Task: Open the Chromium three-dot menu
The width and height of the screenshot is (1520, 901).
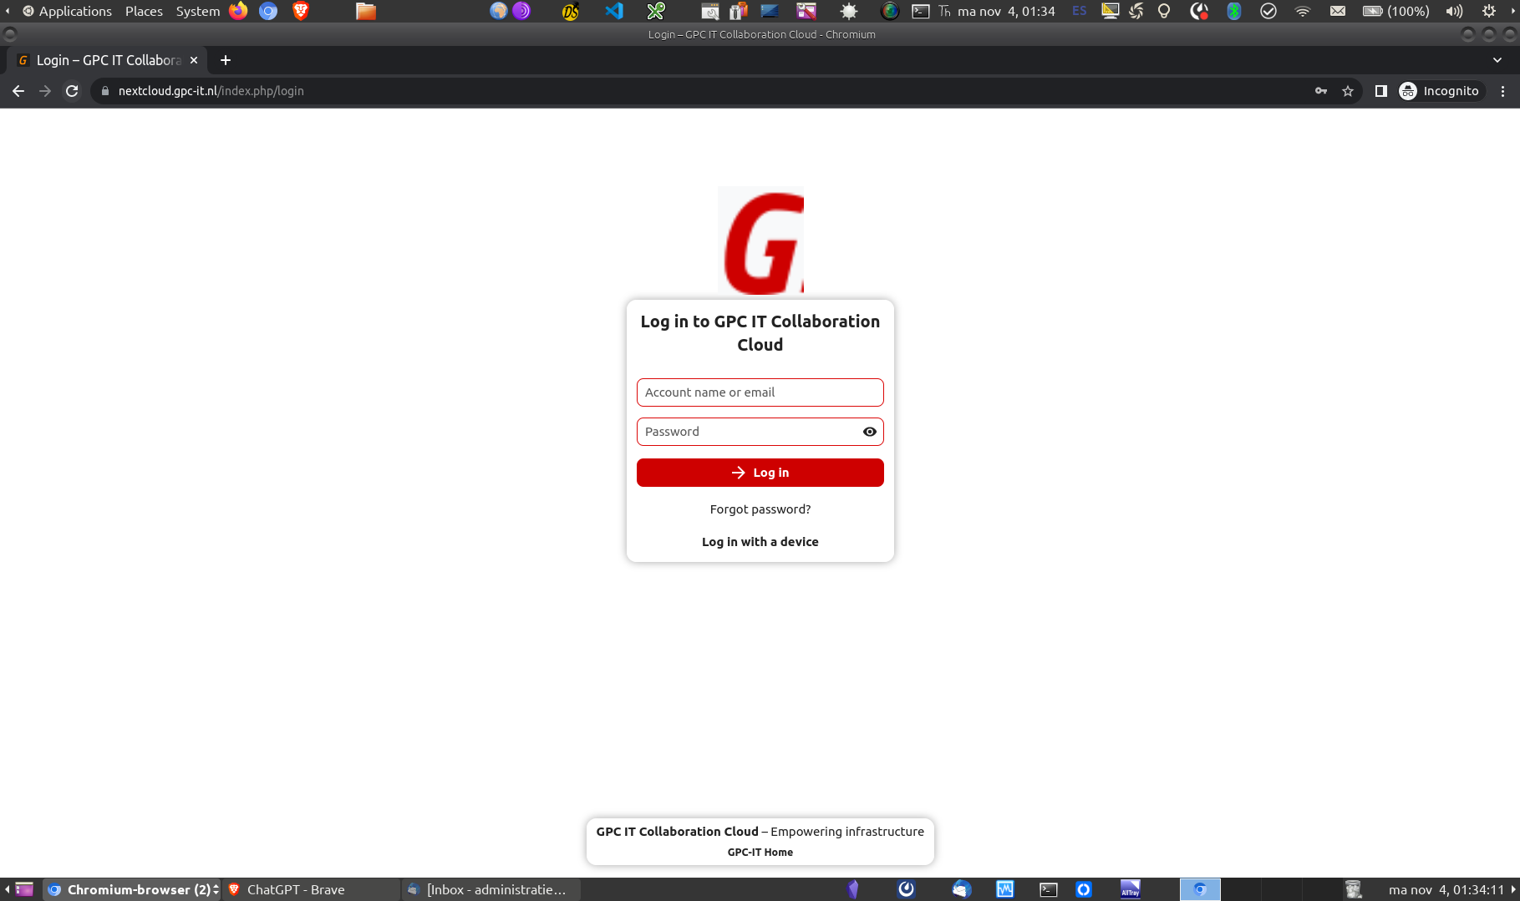Action: point(1502,91)
